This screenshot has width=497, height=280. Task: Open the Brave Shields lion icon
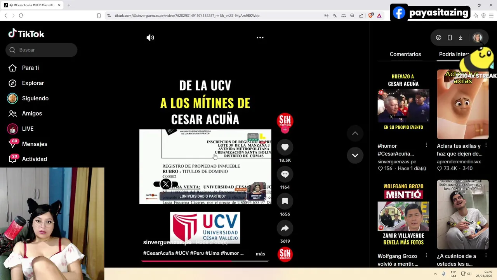(x=371, y=16)
